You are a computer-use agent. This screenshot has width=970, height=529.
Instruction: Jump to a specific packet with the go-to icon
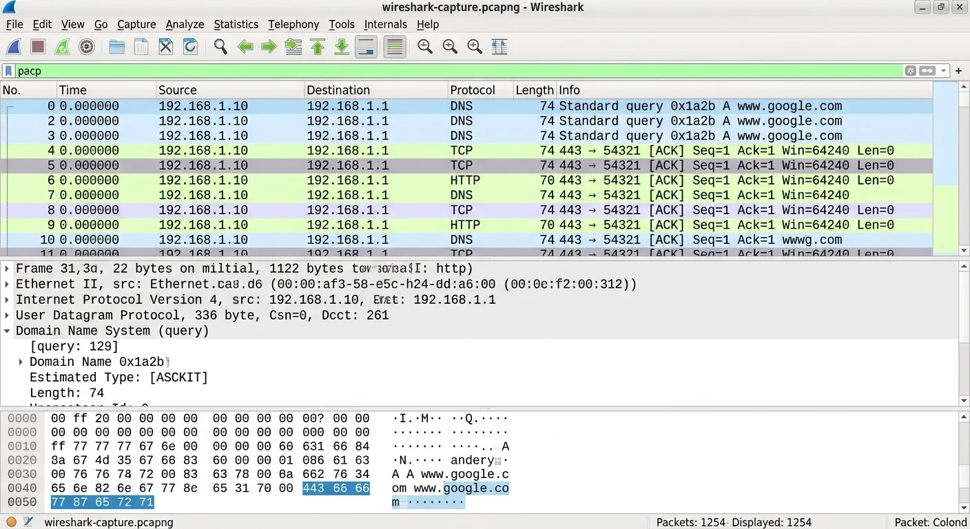click(293, 47)
